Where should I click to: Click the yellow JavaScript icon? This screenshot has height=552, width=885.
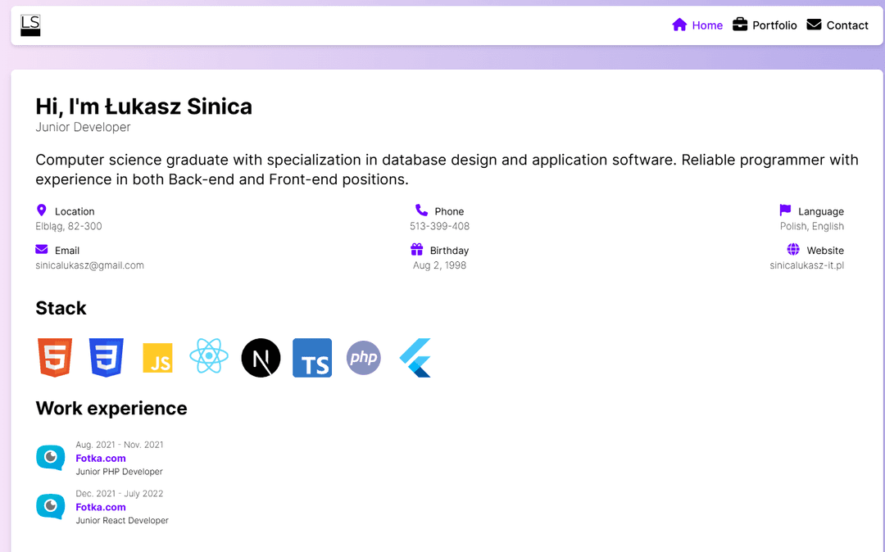pyautogui.click(x=157, y=358)
